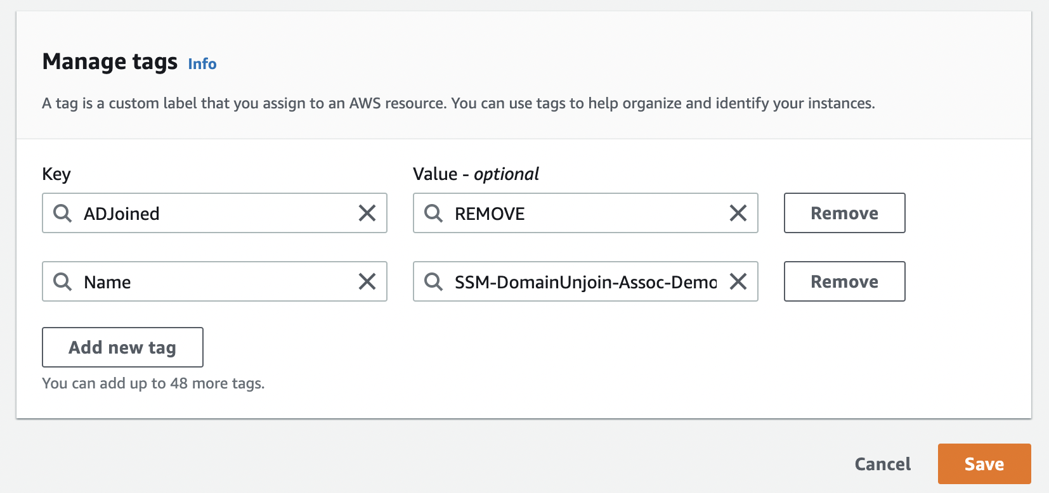Focus the ADJoined key text input
The height and width of the screenshot is (493, 1049).
[216, 214]
